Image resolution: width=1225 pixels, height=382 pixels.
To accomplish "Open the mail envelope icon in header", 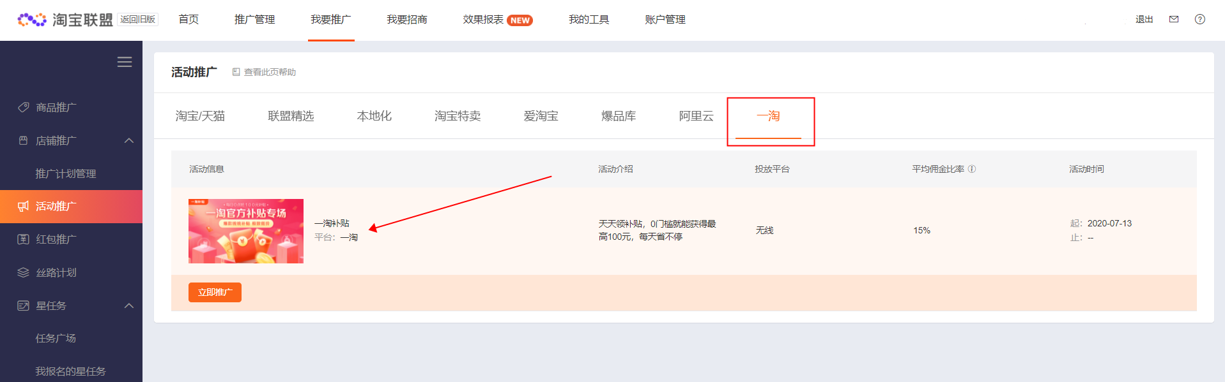I will coord(1174,19).
